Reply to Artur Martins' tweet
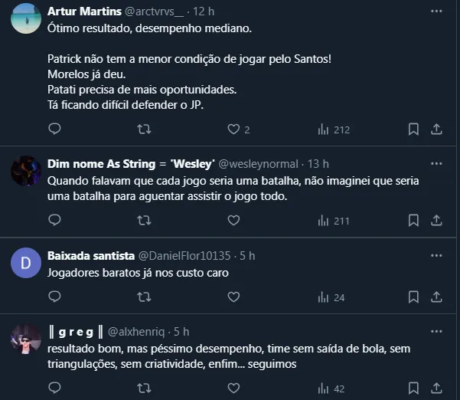This screenshot has width=460, height=400. 54,130
